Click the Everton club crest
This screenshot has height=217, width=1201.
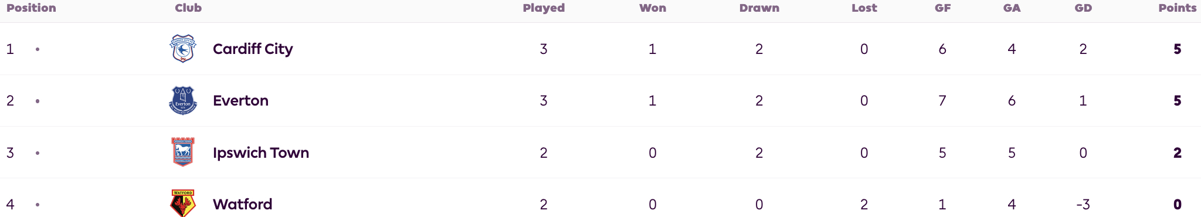click(x=183, y=100)
